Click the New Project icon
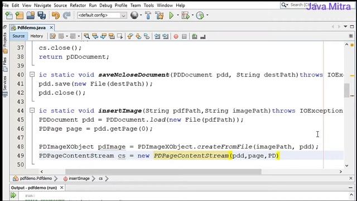 click(20, 15)
